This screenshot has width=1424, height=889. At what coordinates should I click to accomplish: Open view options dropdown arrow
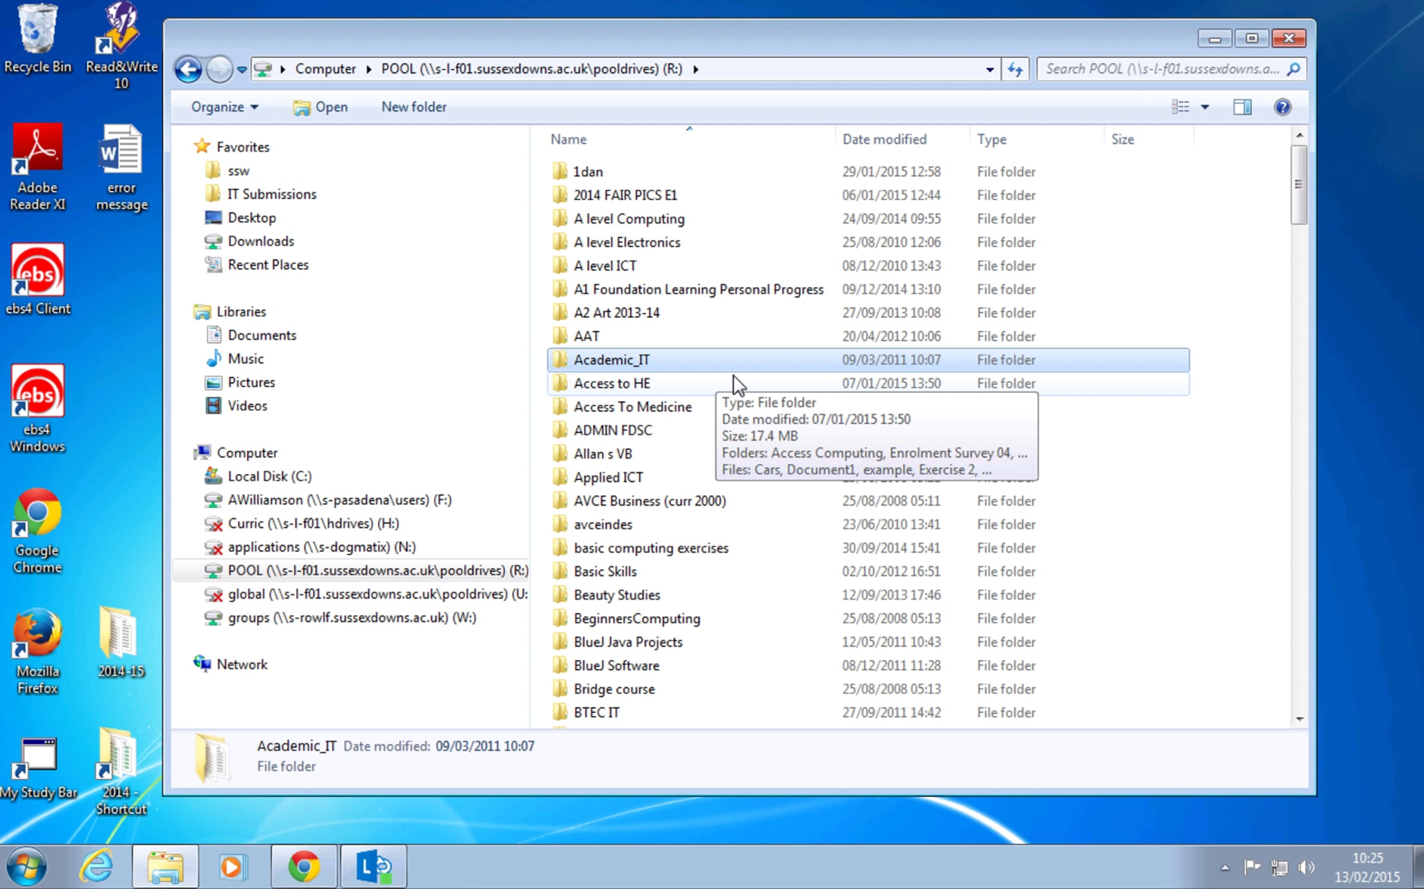tap(1205, 107)
